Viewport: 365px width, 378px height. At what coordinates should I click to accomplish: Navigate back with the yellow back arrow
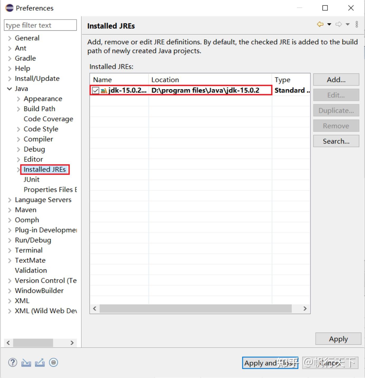coord(320,24)
